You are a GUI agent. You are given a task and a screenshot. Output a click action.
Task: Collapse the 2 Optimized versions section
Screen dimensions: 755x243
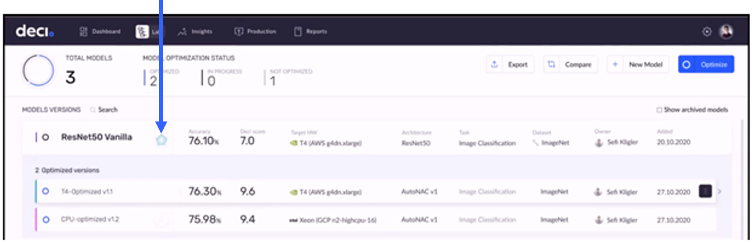[66, 170]
